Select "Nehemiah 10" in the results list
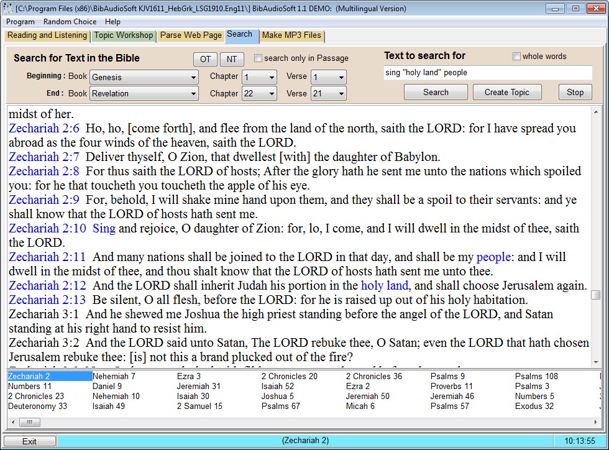609x450 pixels. pyautogui.click(x=116, y=397)
